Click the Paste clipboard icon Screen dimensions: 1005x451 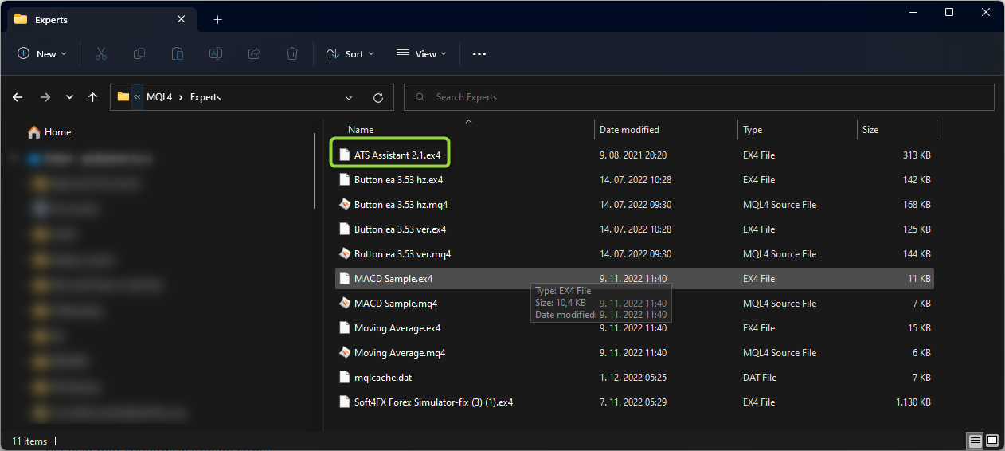(178, 54)
